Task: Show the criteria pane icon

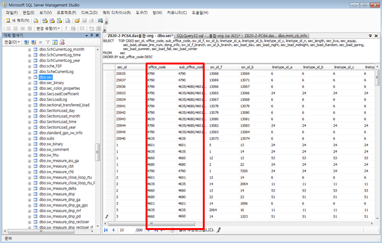Action: click(x=16, y=29)
